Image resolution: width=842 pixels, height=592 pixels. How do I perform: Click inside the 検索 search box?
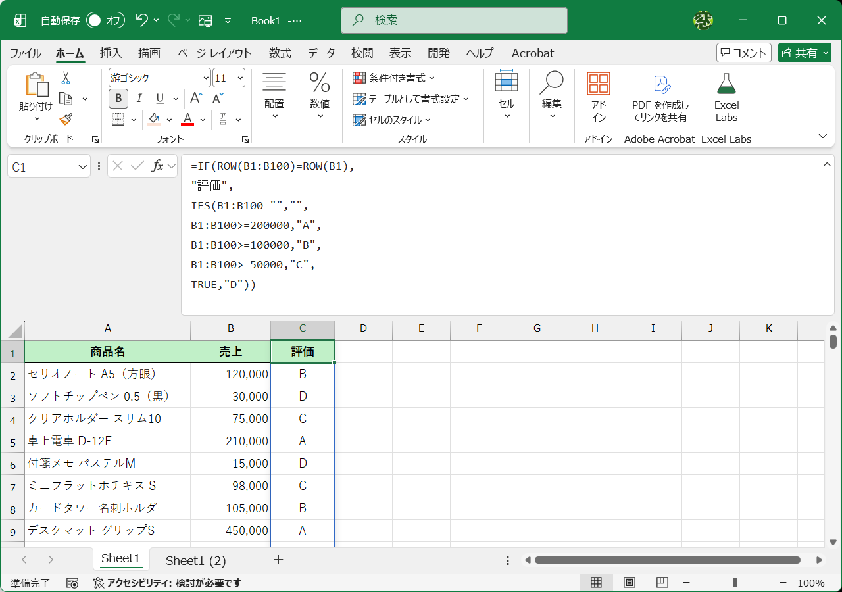click(453, 20)
